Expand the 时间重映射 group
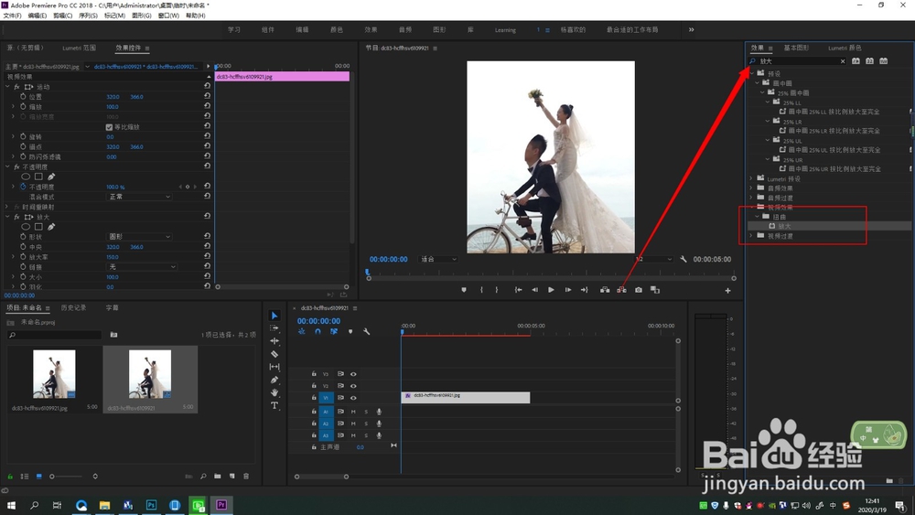The image size is (915, 515). click(7, 207)
